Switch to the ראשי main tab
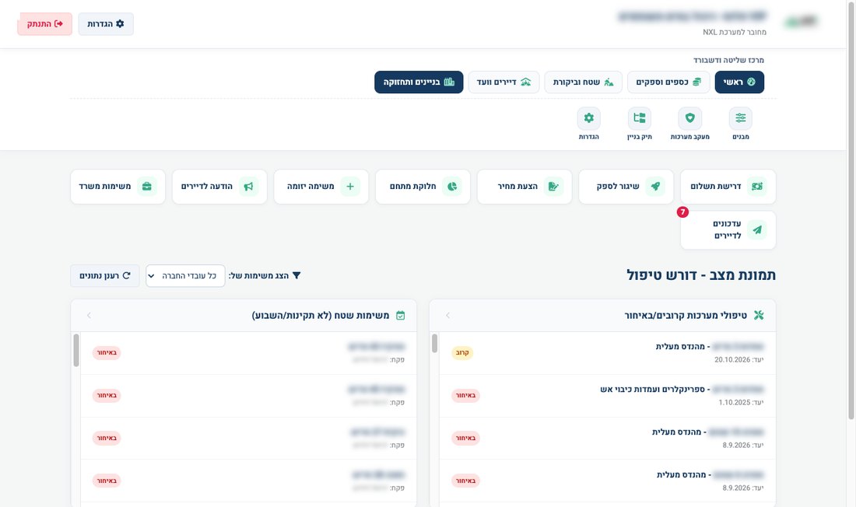Image resolution: width=856 pixels, height=507 pixels. click(x=739, y=82)
